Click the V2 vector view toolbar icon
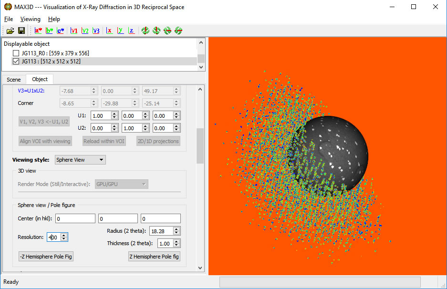The width and height of the screenshot is (447, 289). pyautogui.click(x=85, y=30)
